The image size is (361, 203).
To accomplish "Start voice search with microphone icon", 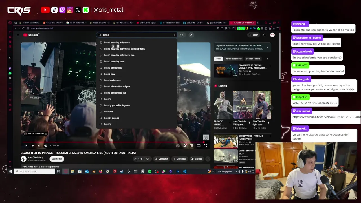I will point(191,35).
